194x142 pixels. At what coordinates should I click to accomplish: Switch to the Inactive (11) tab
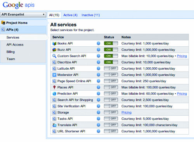91,15
